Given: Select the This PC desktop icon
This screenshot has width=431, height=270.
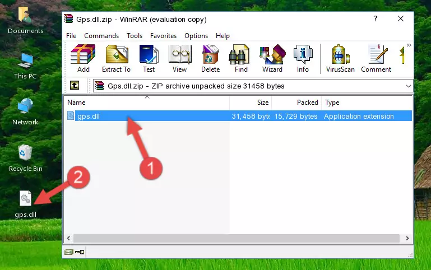Looking at the screenshot, I should click(x=25, y=66).
